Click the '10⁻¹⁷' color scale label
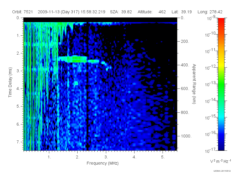Viewport: 236px width, 177px height. pyautogui.click(x=210, y=150)
